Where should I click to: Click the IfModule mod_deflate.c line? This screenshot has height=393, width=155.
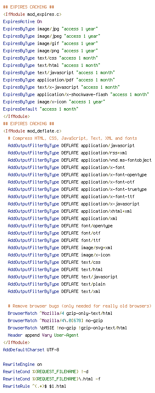click(x=32, y=131)
